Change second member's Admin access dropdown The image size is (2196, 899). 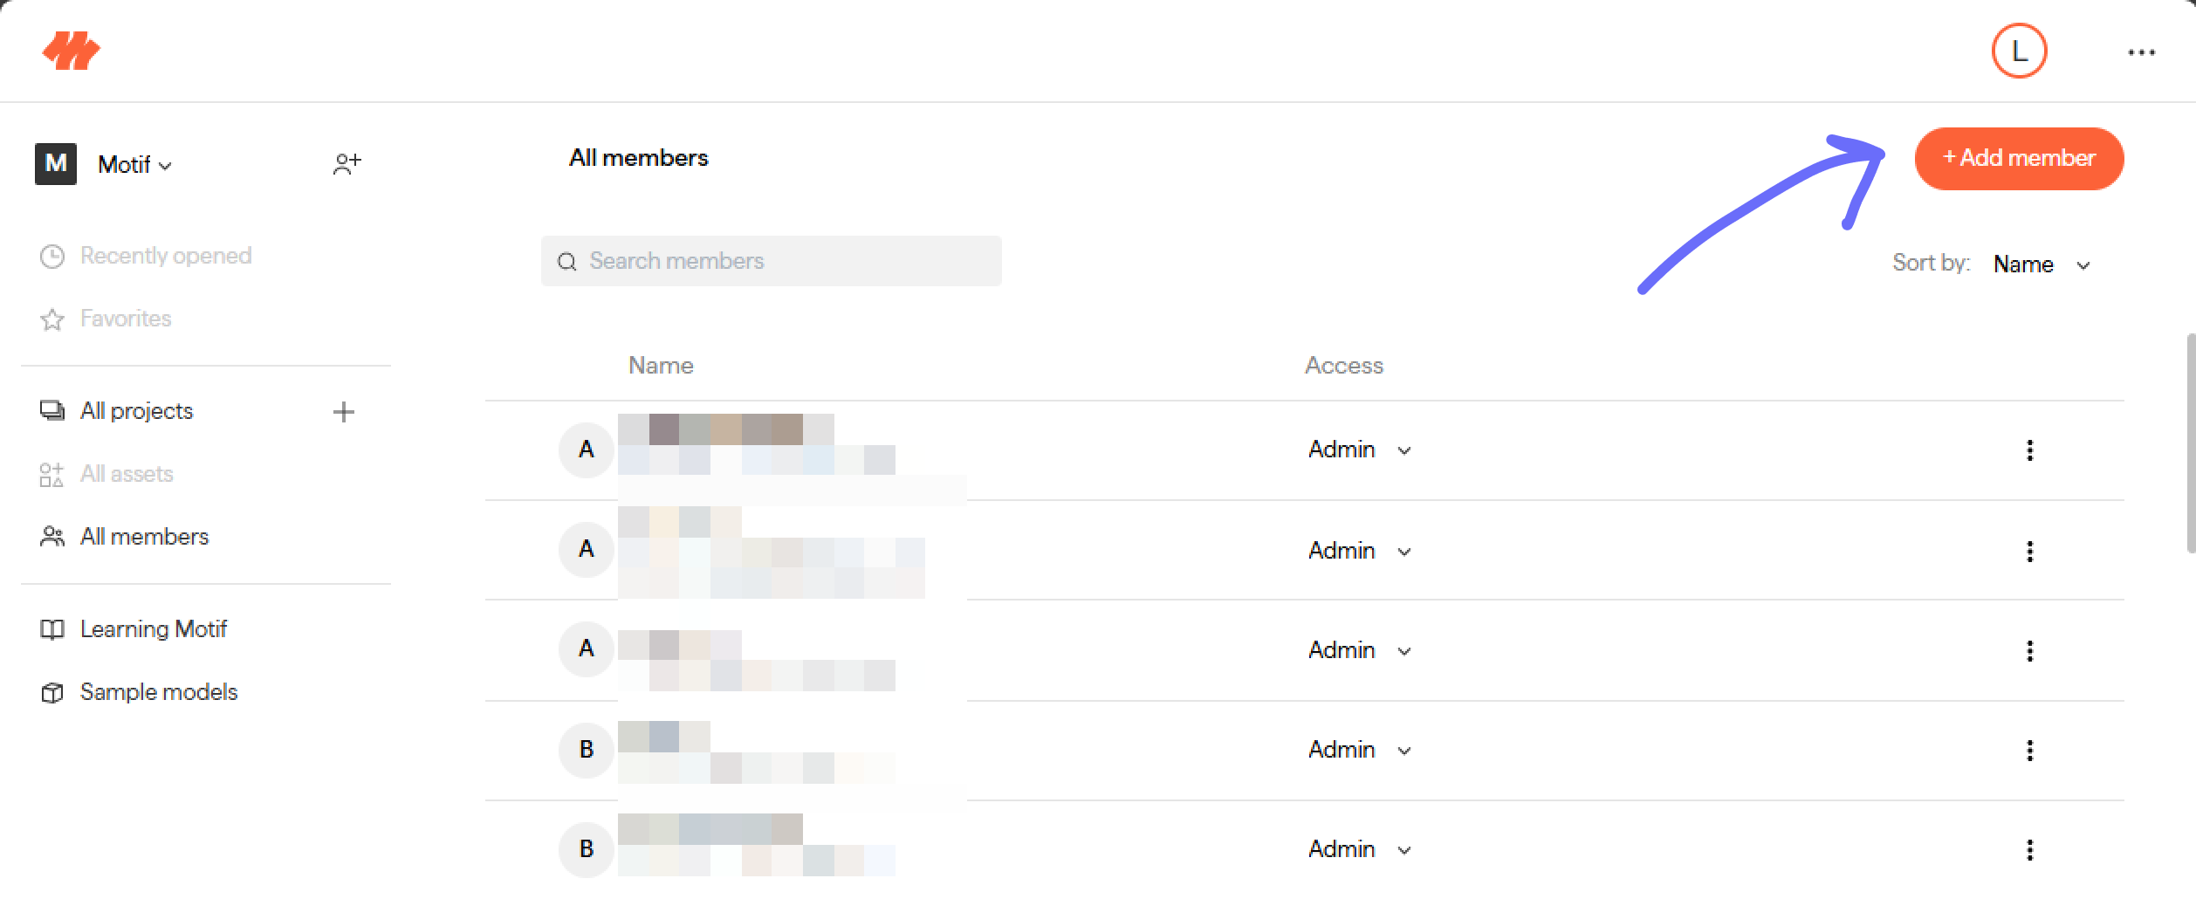[x=1359, y=552]
